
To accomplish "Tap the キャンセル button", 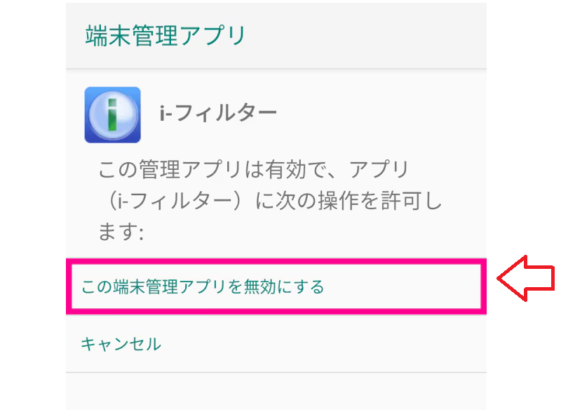I will [121, 344].
